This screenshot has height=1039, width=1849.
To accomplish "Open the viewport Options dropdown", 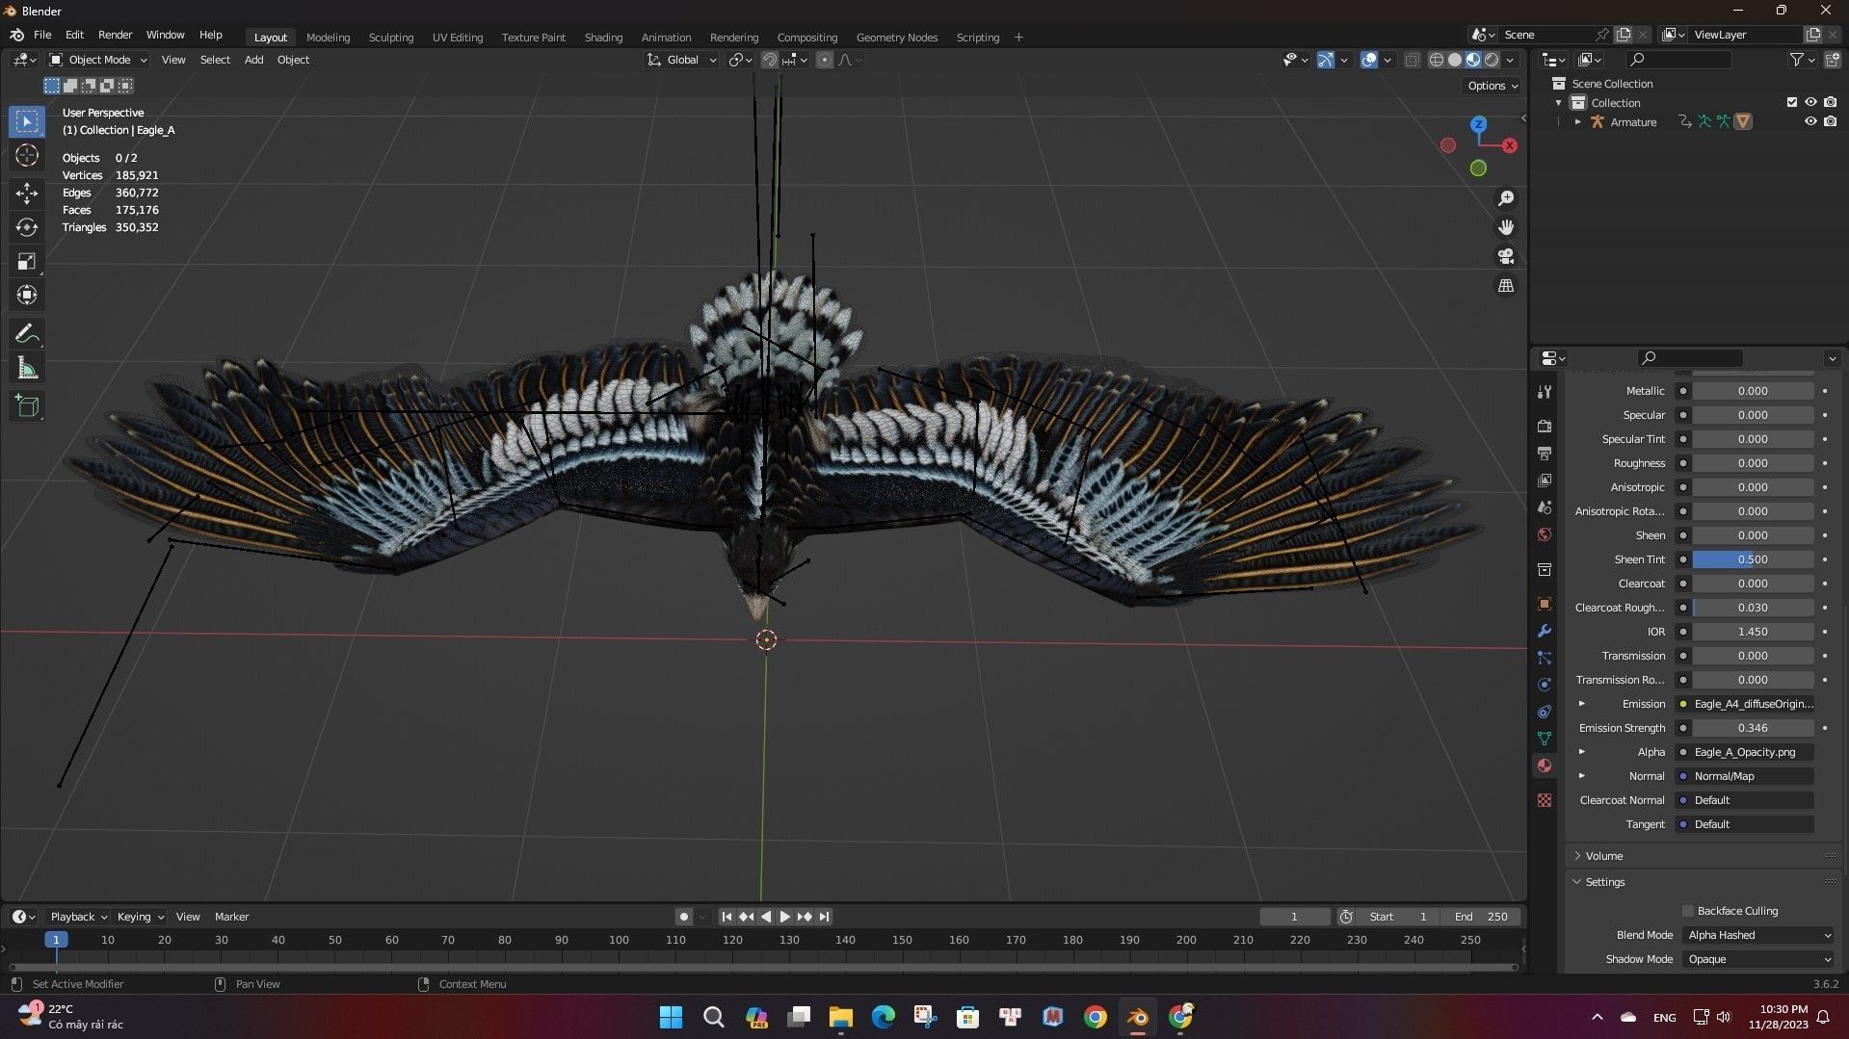I will click(x=1492, y=86).
